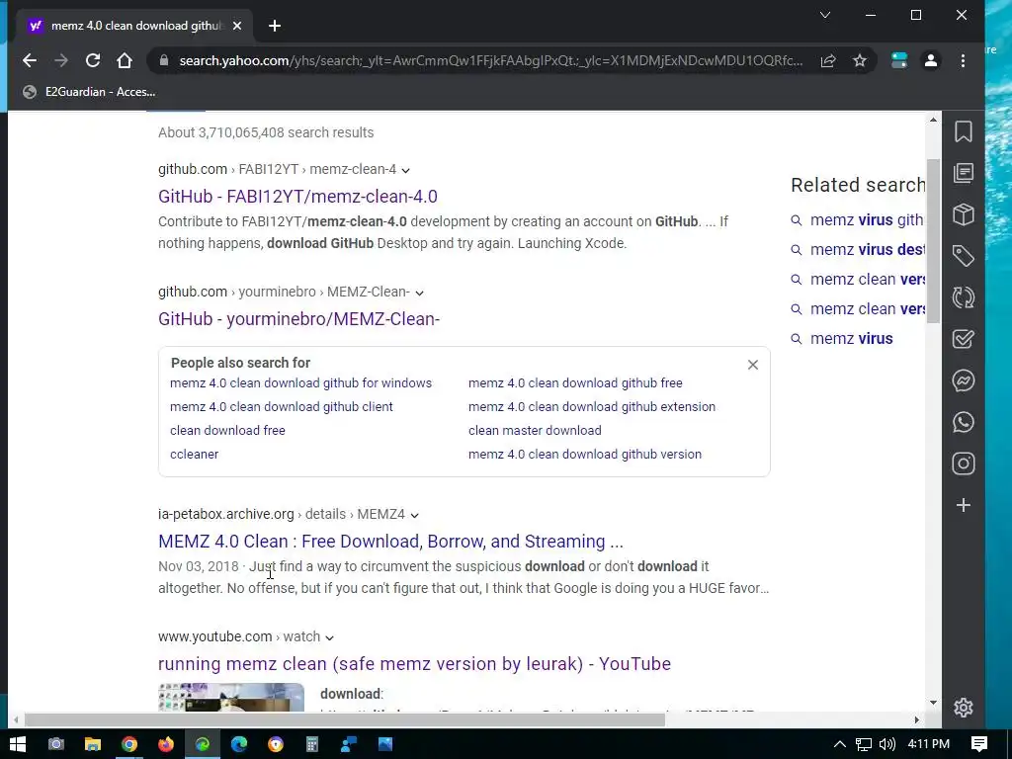The width and height of the screenshot is (1012, 759).
Task: Open the bookmark panel in the sidebar
Action: pyautogui.click(x=964, y=131)
